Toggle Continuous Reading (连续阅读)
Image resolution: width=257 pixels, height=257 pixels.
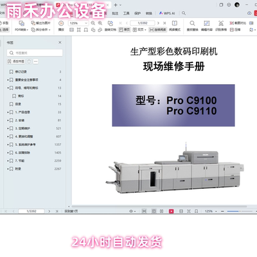click(x=158, y=30)
